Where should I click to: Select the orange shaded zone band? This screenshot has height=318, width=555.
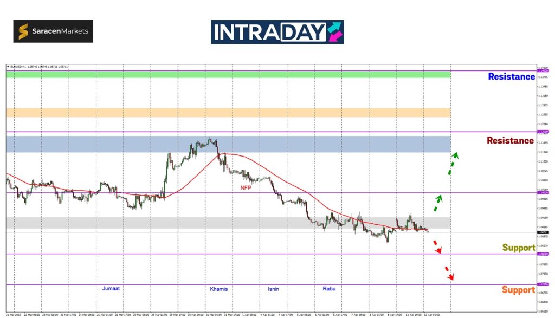coord(228,113)
